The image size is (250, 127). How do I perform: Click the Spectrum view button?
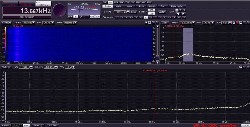[6, 23]
